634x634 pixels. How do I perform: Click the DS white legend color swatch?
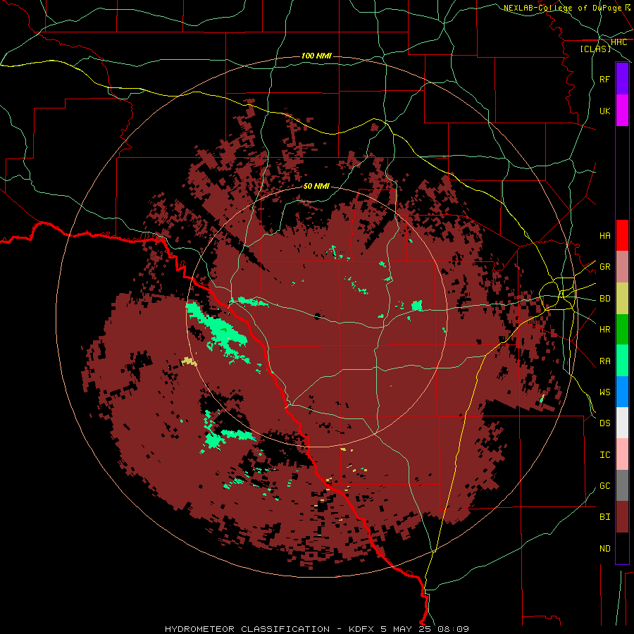(x=622, y=423)
